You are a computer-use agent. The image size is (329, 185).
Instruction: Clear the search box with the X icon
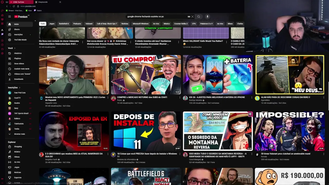pos(193,17)
